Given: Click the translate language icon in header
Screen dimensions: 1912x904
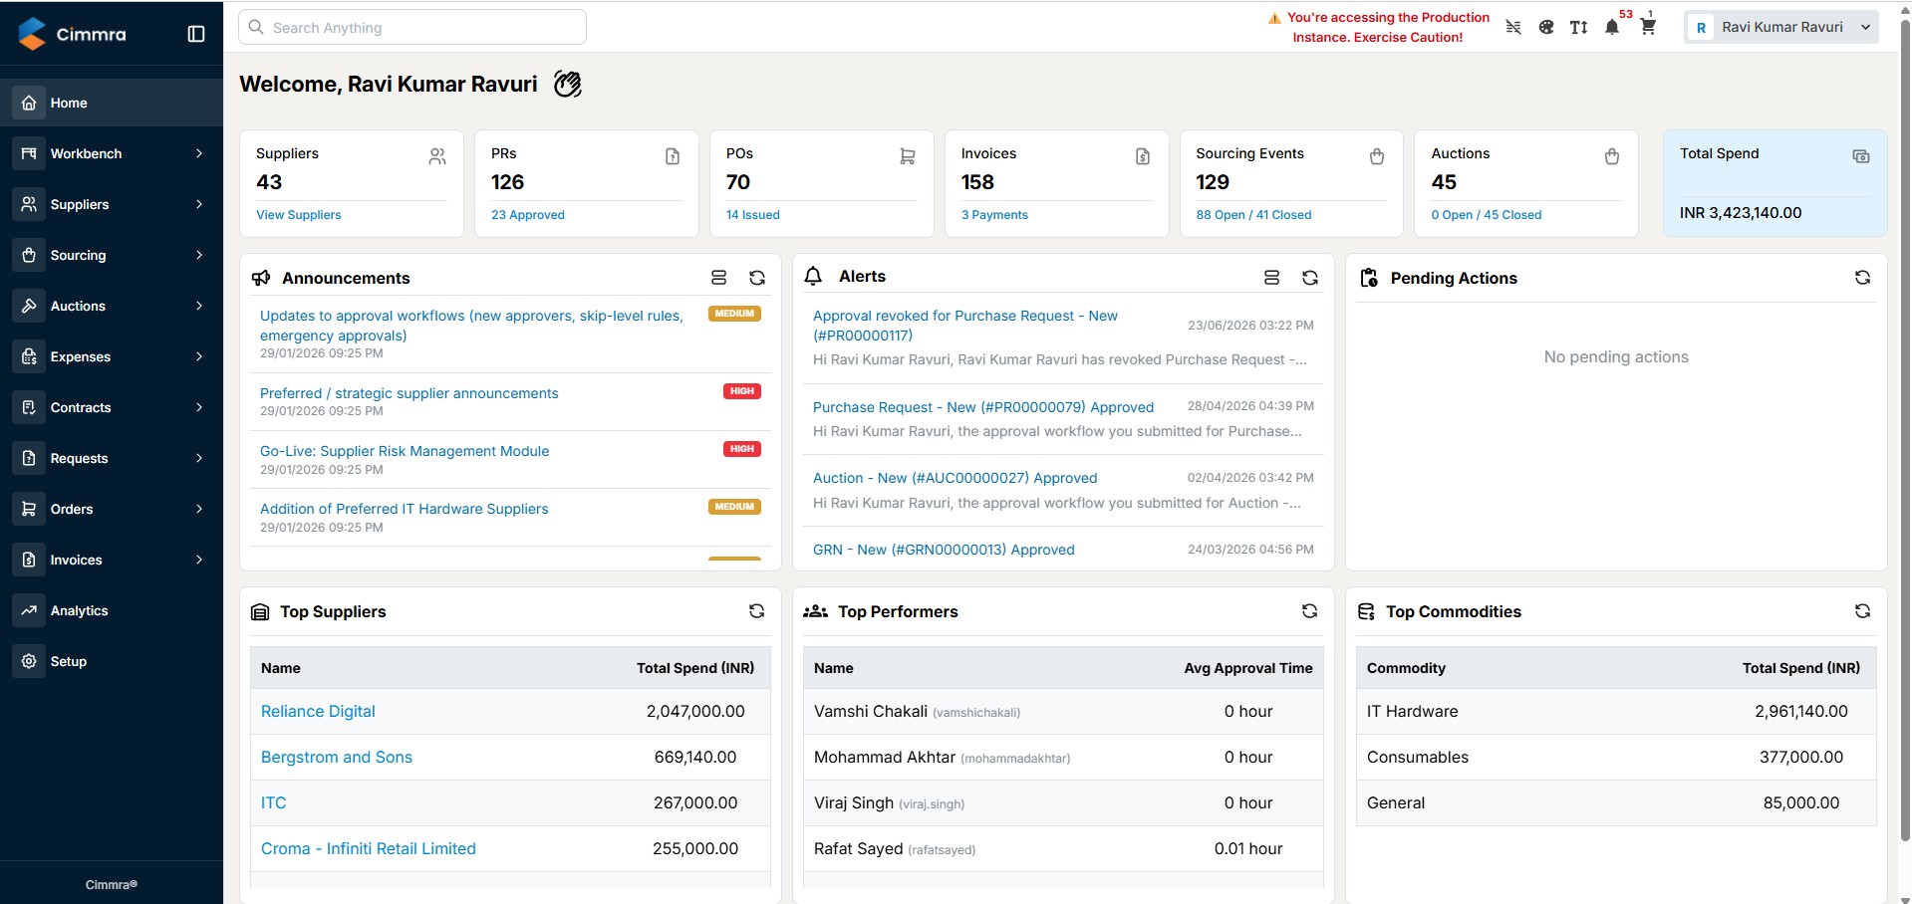Looking at the screenshot, I should click(x=1513, y=27).
